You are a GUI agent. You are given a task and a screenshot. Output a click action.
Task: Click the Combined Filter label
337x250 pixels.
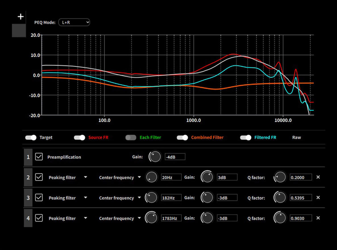pyautogui.click(x=207, y=137)
